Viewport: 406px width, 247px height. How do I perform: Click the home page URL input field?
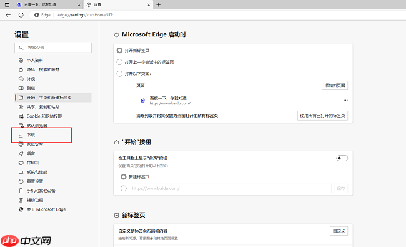[230, 188]
